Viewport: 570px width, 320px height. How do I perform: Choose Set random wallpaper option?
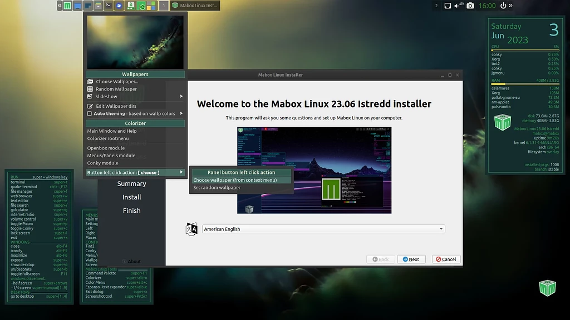217,188
